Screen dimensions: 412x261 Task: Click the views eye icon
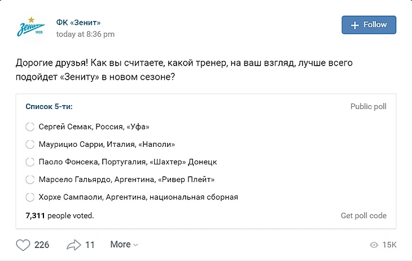point(374,245)
